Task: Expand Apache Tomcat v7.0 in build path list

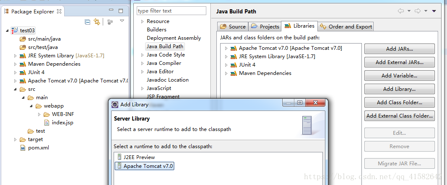Action: pyautogui.click(x=226, y=48)
